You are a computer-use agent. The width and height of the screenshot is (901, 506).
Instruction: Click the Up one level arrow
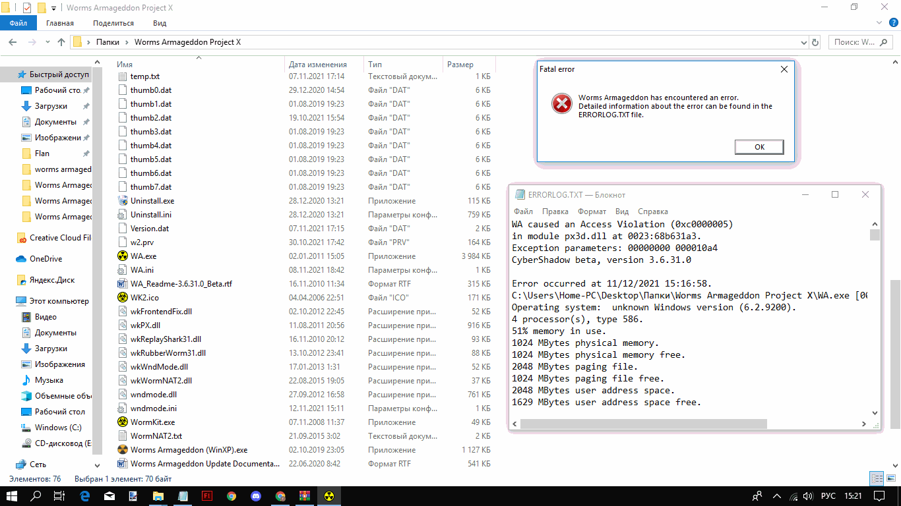pyautogui.click(x=61, y=42)
